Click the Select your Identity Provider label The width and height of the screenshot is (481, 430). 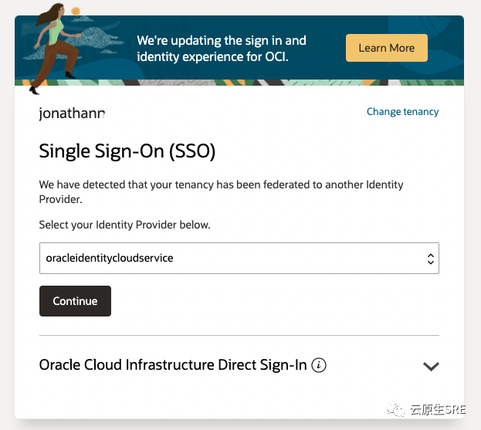click(124, 225)
